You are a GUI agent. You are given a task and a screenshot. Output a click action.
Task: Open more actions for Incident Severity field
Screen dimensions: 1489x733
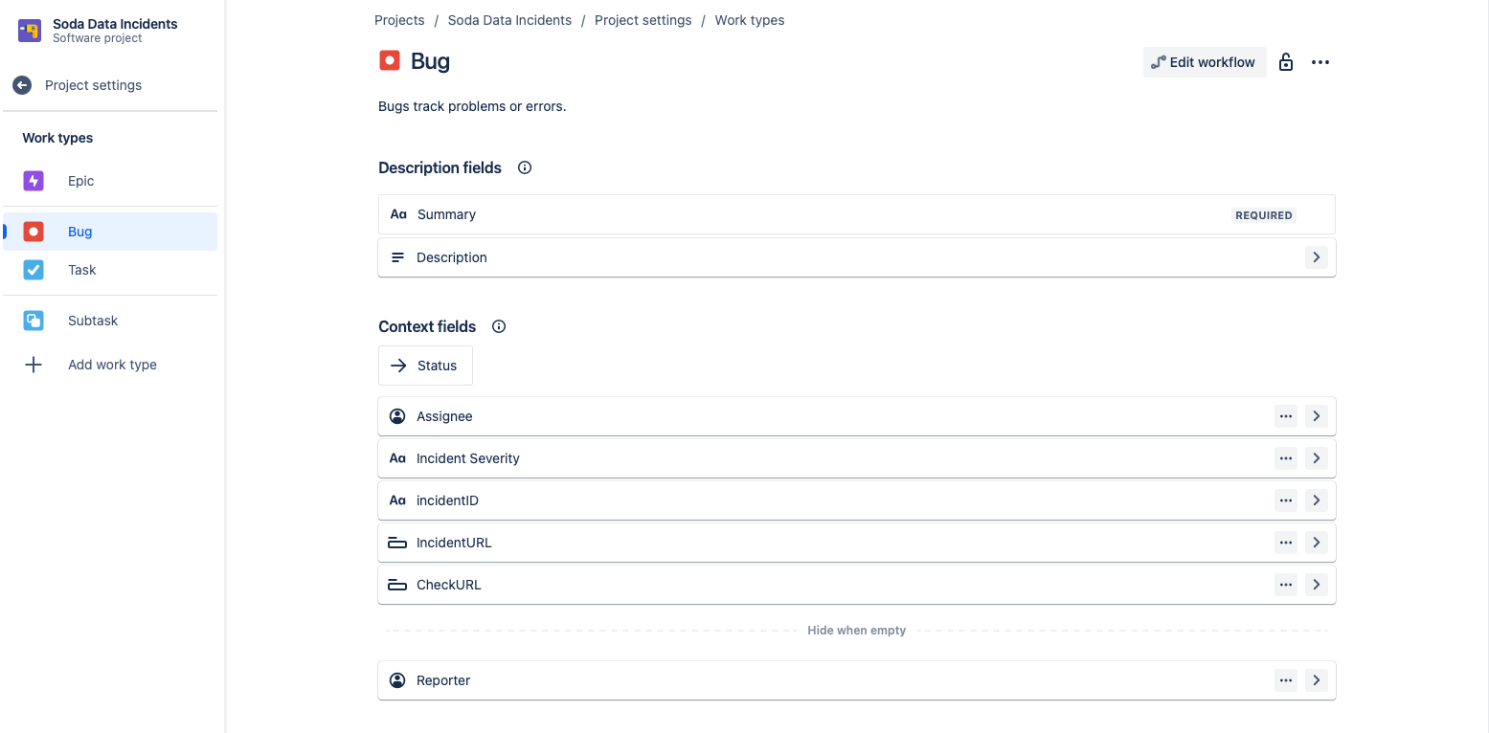tap(1285, 458)
